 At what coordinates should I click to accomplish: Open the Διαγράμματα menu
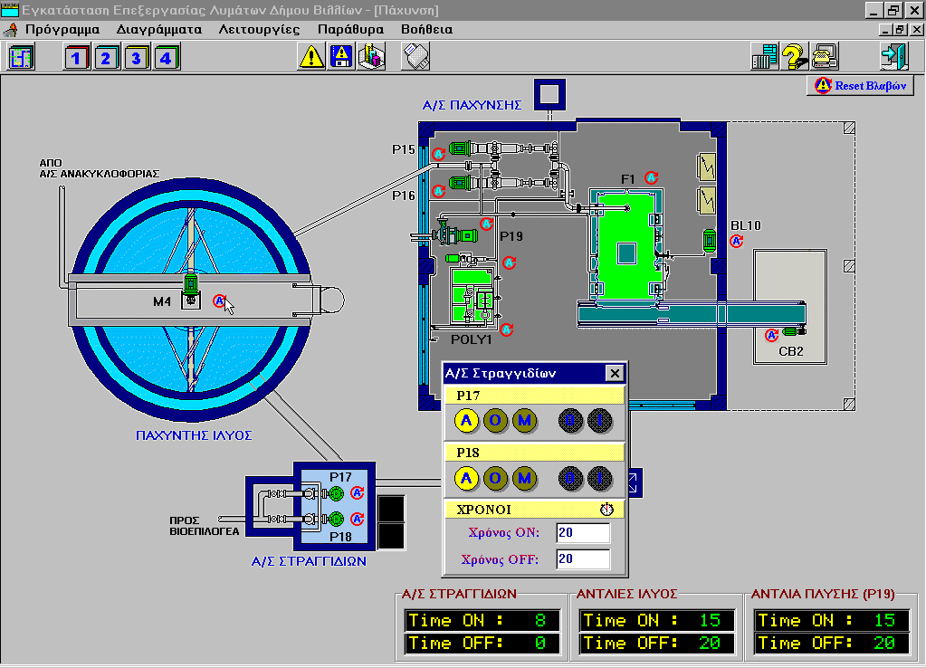[x=158, y=29]
